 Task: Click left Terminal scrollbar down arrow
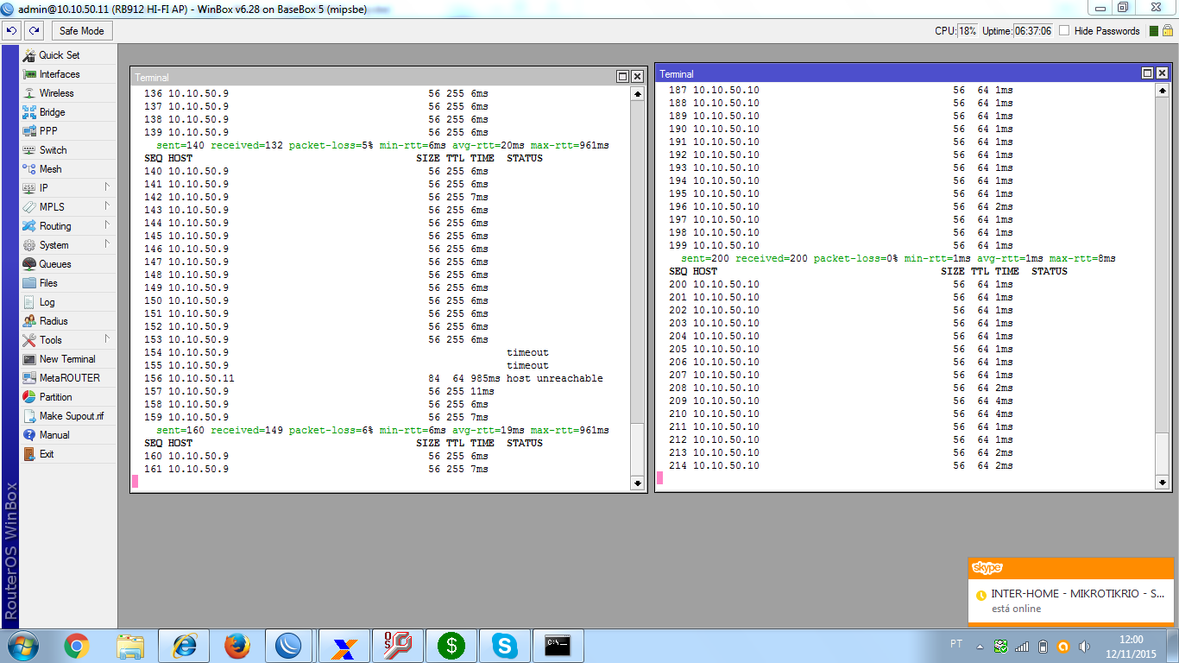point(638,483)
